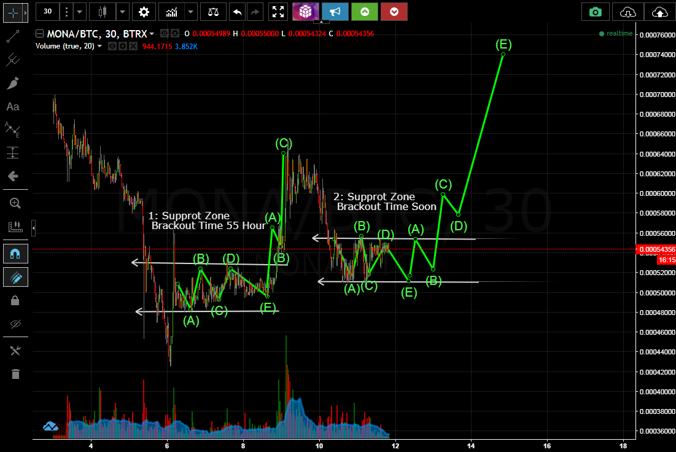Click the cloud upload save chart icon

659,12
